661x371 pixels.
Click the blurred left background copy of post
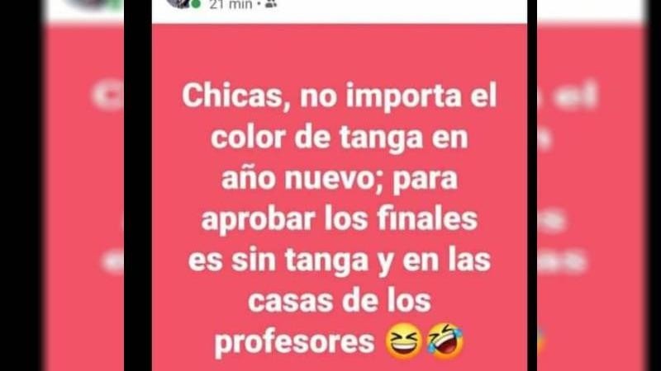84,197
